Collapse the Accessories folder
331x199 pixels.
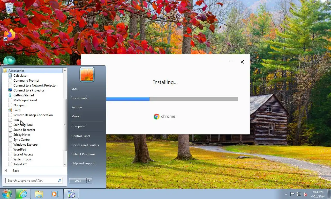pos(33,71)
